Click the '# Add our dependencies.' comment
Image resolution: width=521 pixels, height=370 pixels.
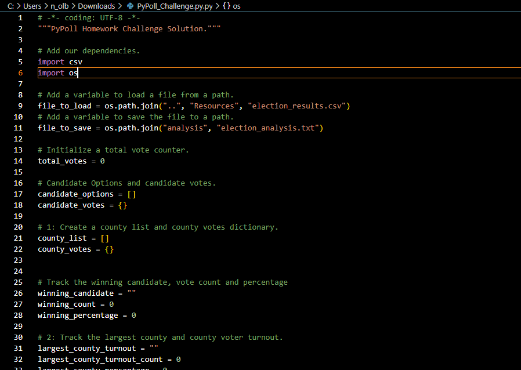(89, 51)
